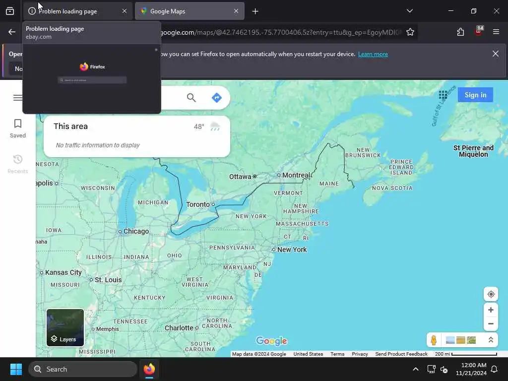
Task: Open the Extensions puzzle icon
Action: click(x=460, y=32)
